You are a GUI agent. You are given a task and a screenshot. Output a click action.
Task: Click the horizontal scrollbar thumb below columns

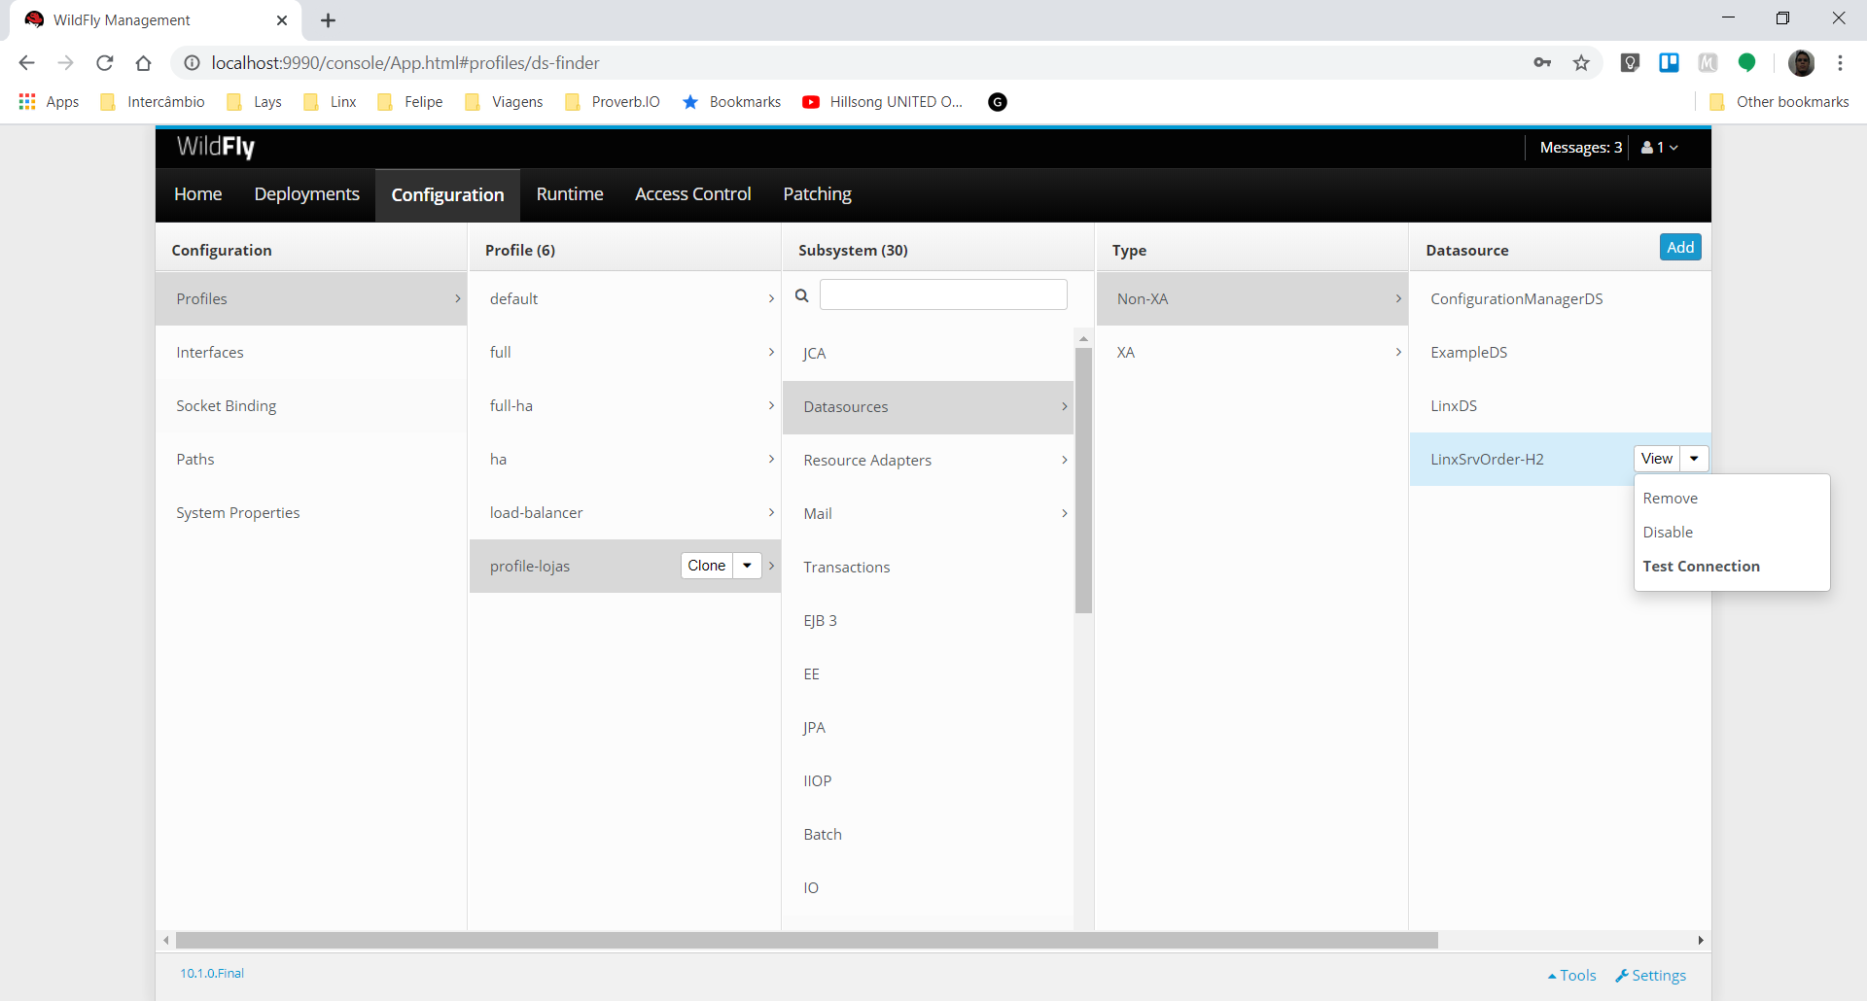[807, 941]
